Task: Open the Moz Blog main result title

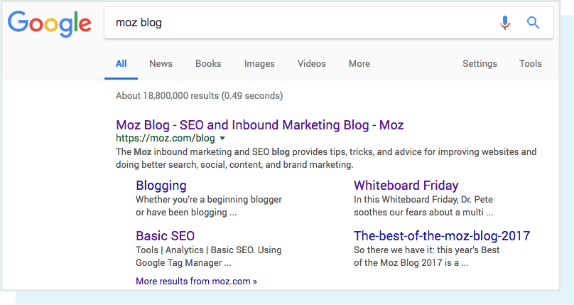Action: click(x=259, y=125)
